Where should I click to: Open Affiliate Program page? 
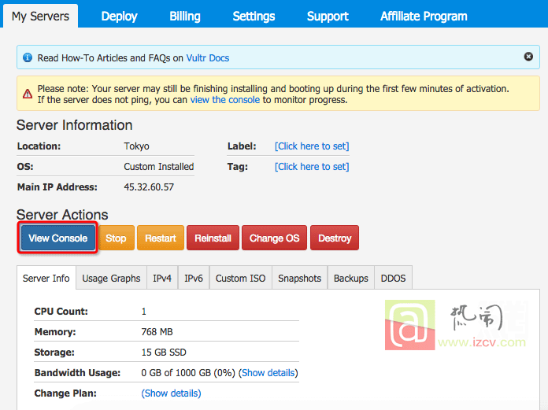424,16
